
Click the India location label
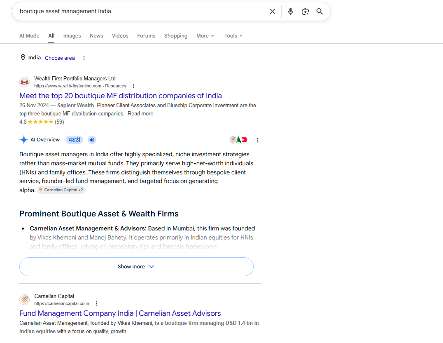(x=35, y=57)
